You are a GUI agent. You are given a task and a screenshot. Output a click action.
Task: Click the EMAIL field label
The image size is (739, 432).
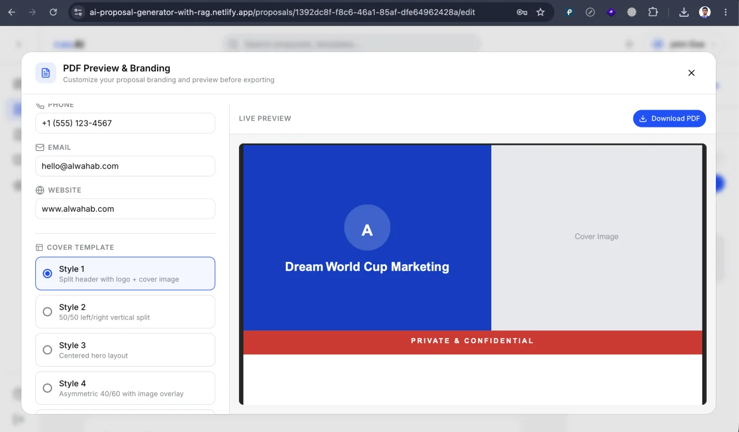[x=59, y=148]
